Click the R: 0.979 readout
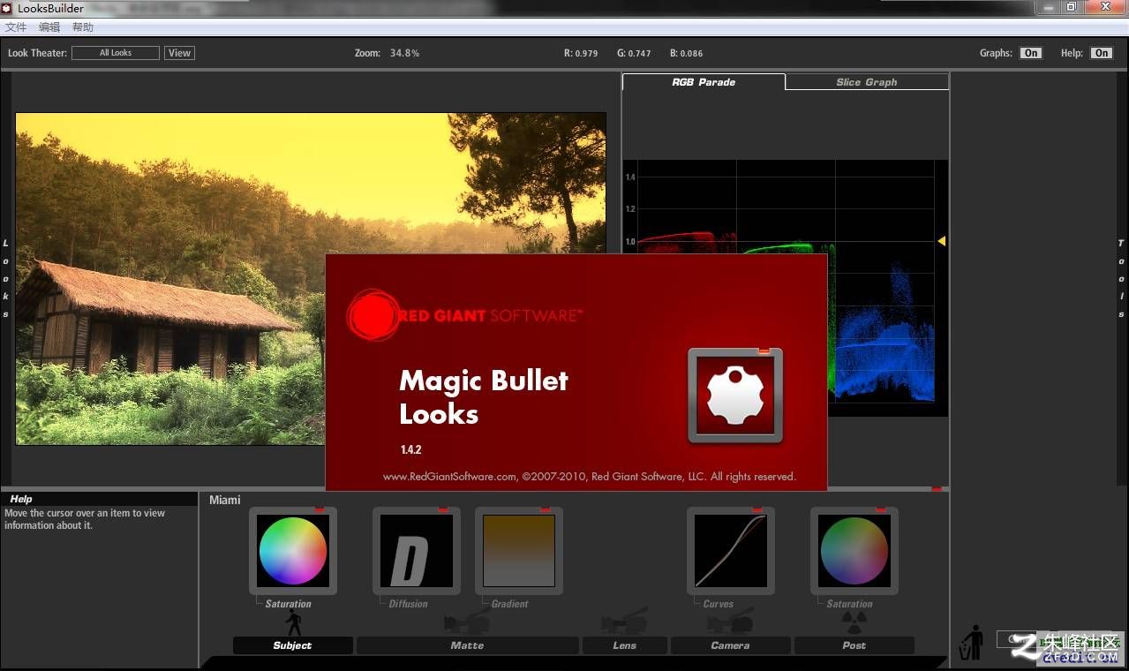Viewport: 1129px width, 671px height. point(581,53)
